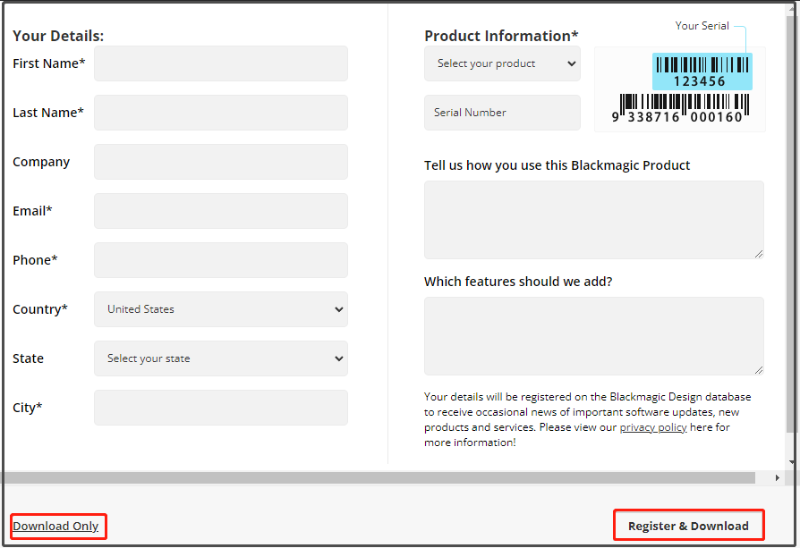Click the City input field
Screen dimensions: 800x548
[220, 408]
